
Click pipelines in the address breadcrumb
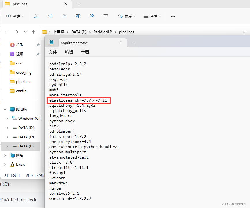(x=127, y=32)
